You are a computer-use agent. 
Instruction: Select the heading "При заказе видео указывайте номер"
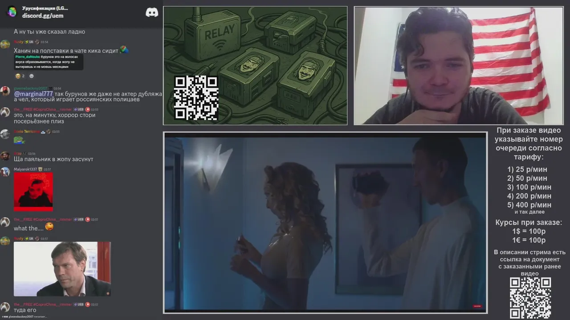point(529,135)
